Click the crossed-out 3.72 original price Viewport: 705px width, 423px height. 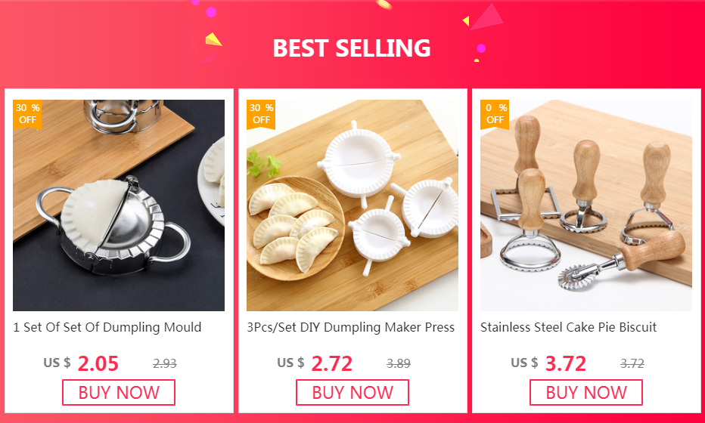(x=632, y=363)
